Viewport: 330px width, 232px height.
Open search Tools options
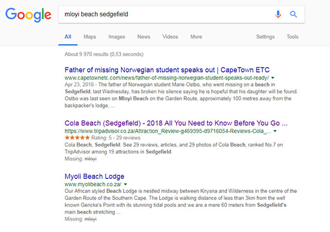(293, 37)
